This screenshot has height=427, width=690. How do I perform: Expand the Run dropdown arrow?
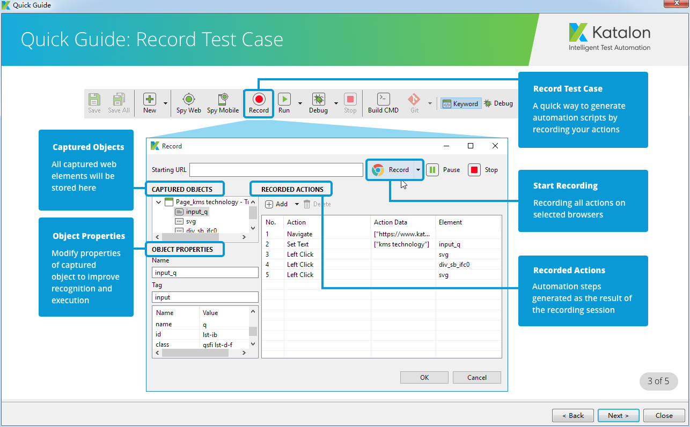click(x=300, y=103)
